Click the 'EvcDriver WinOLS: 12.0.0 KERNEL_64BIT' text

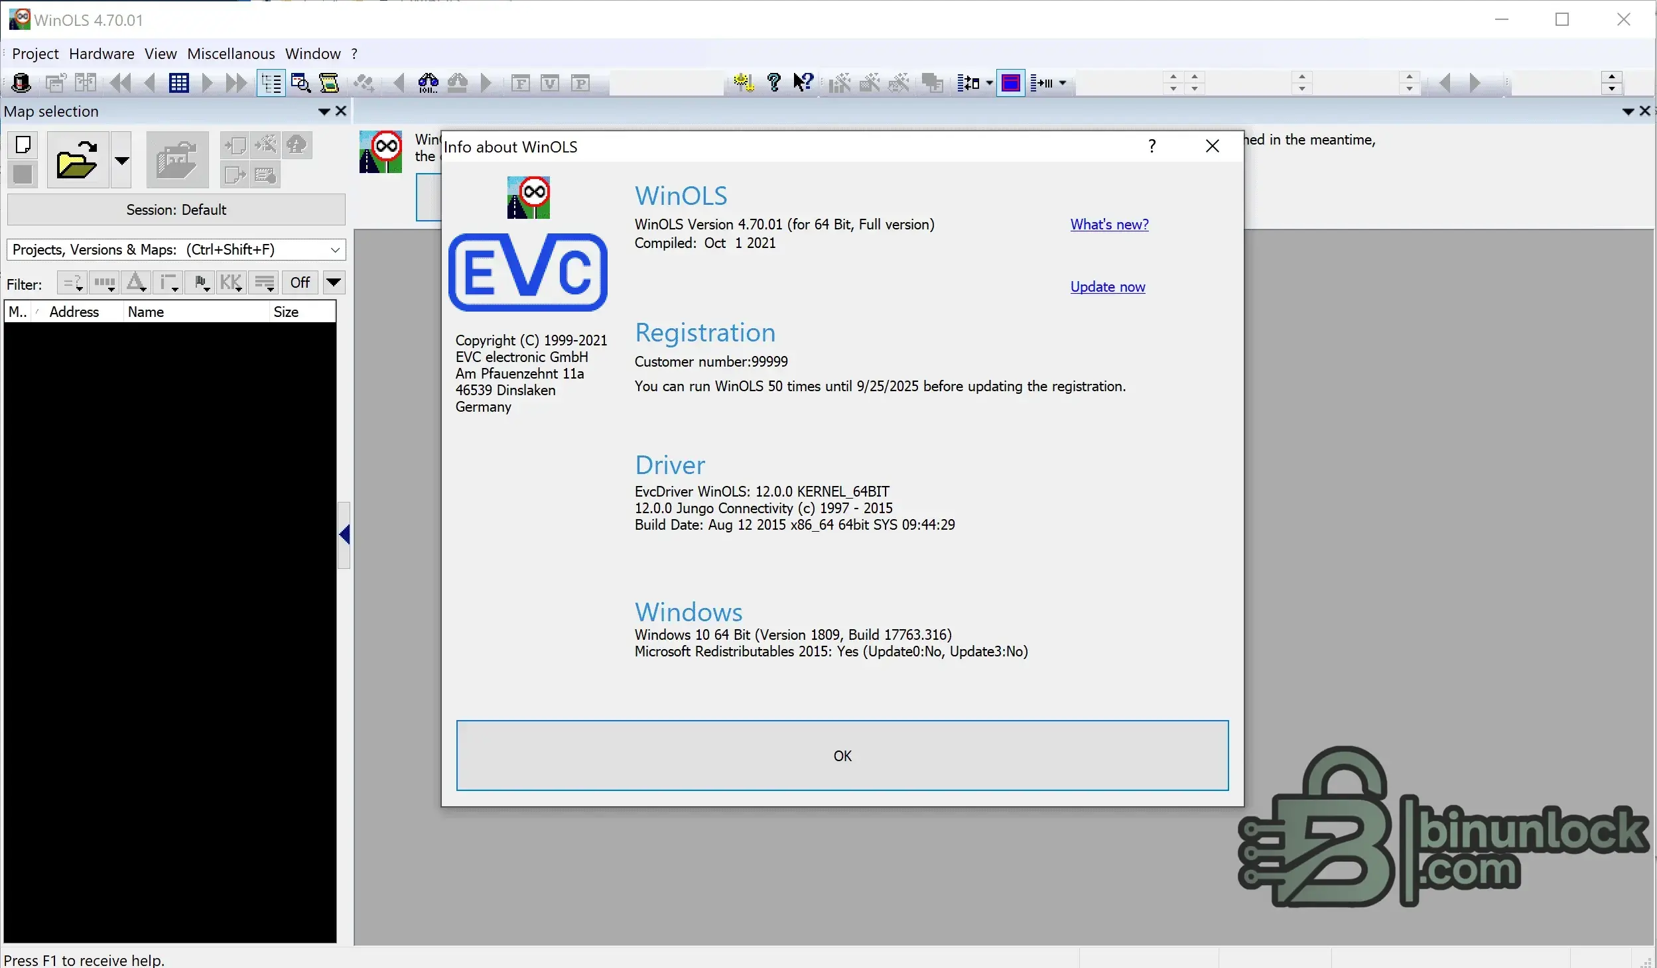pyautogui.click(x=762, y=491)
